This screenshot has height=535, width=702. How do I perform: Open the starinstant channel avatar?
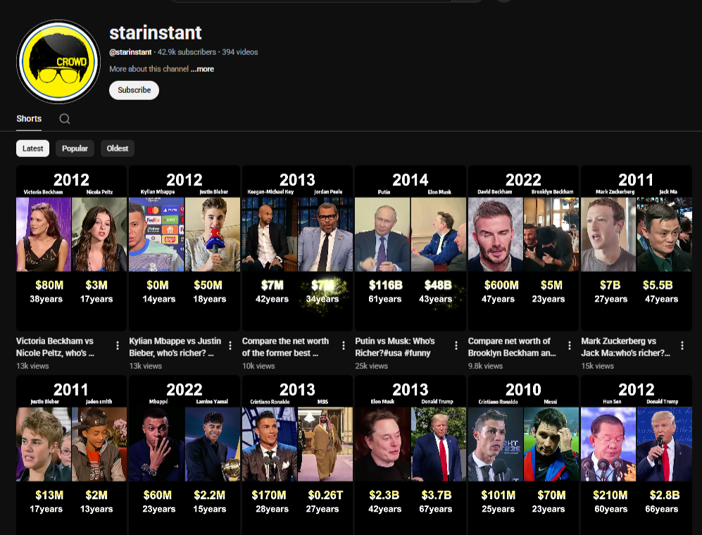pos(58,61)
